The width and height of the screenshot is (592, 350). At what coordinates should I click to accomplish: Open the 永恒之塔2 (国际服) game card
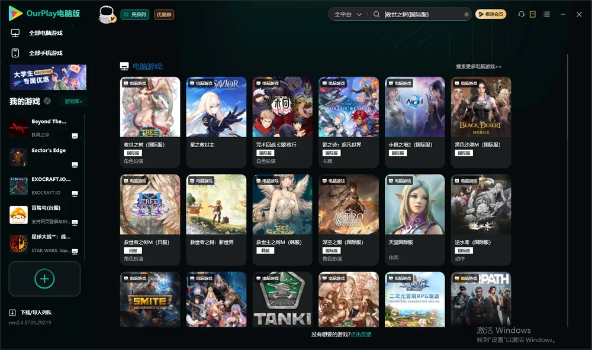point(414,122)
